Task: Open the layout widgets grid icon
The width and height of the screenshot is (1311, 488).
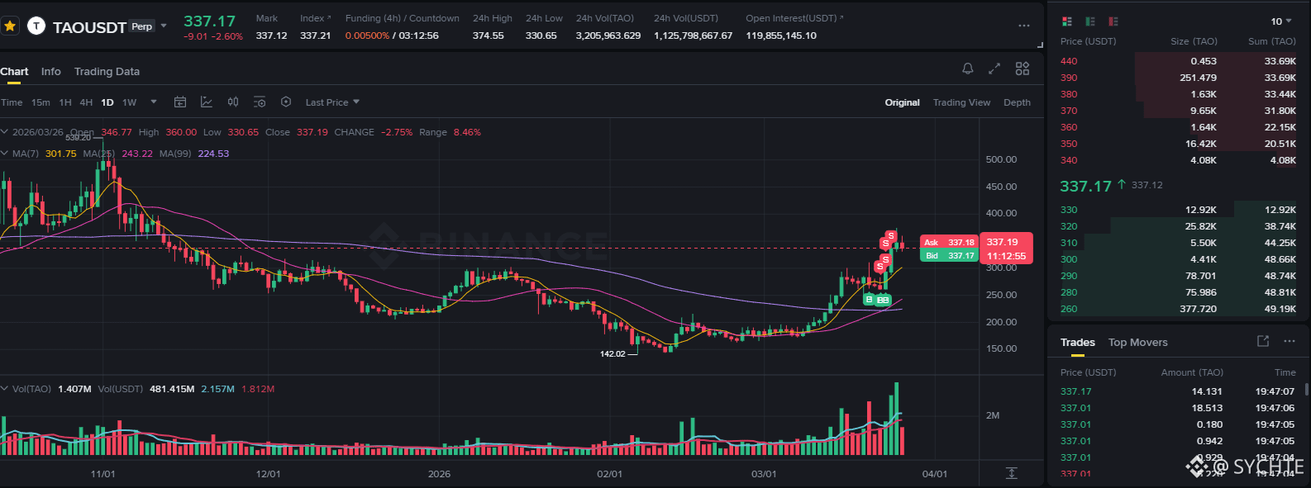Action: coord(1023,69)
